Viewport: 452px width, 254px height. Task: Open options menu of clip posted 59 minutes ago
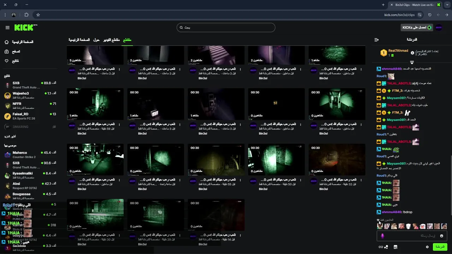119,125
